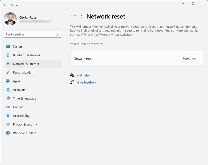Click the Accessibility figure icon
The width and height of the screenshot is (208, 165).
8,116
